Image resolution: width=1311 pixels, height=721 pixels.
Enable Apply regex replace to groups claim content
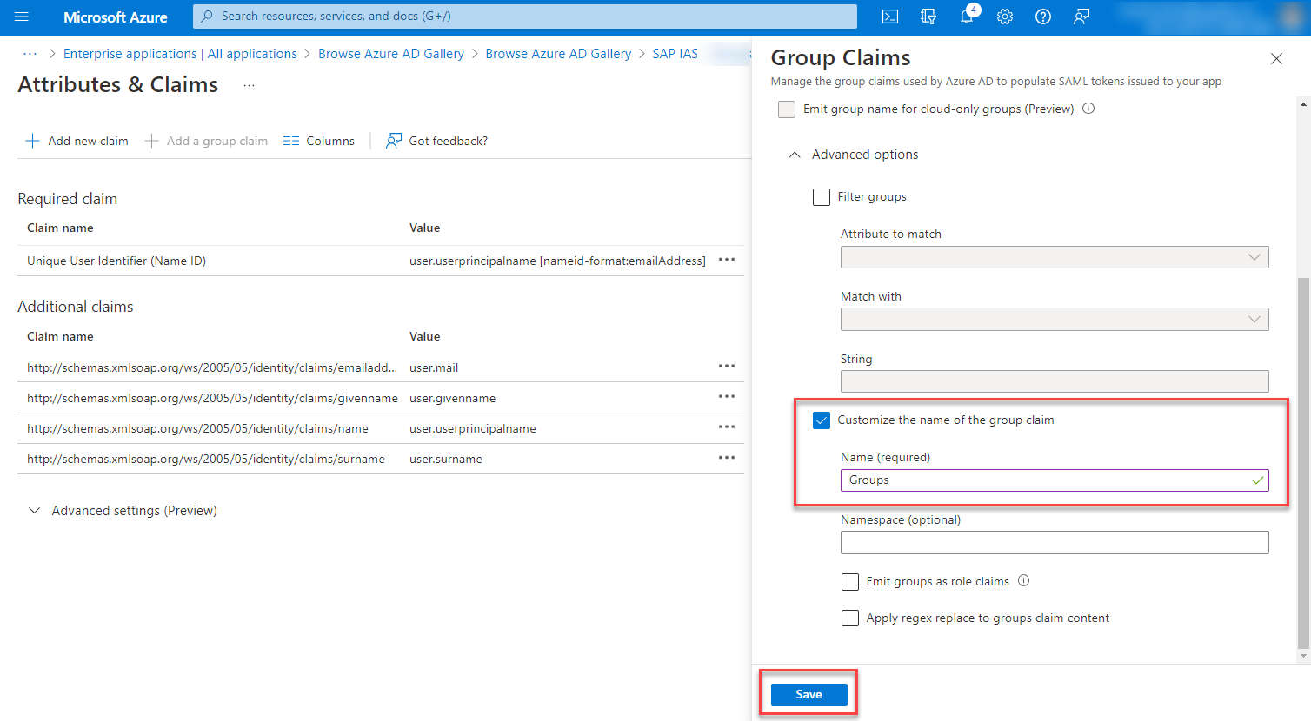850,618
